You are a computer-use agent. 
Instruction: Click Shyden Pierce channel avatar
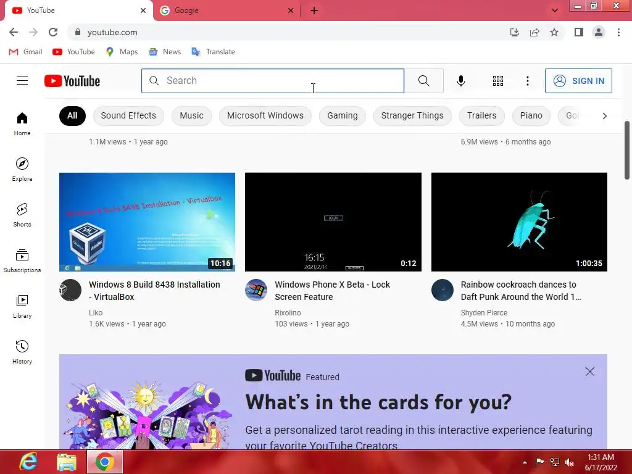tap(443, 290)
